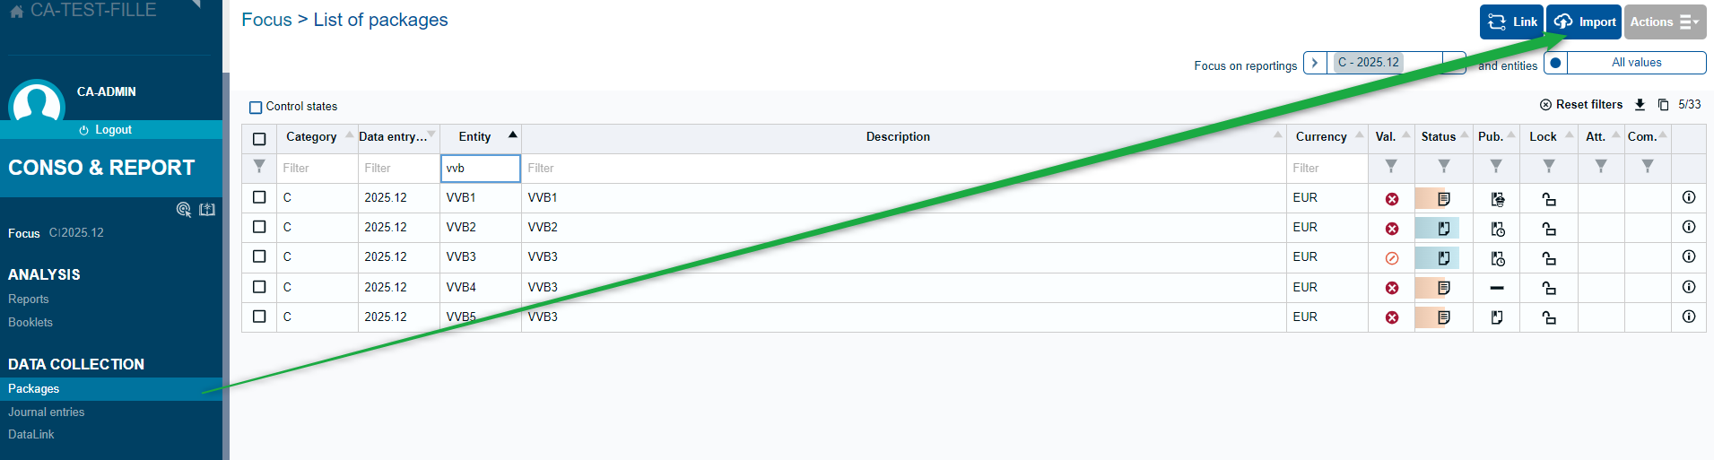This screenshot has width=1714, height=460.
Task: Open the Actions dropdown menu
Action: tap(1665, 22)
